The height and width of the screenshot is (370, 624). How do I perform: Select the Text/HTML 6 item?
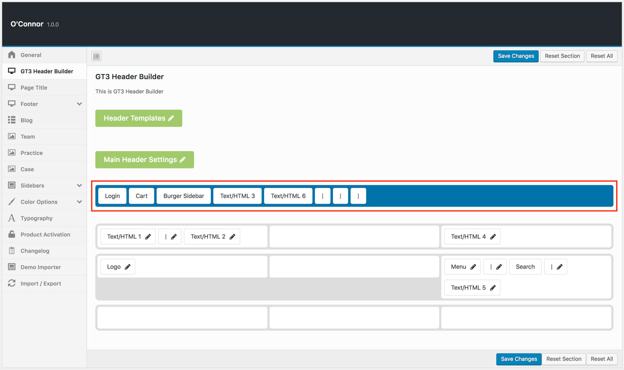pyautogui.click(x=288, y=196)
